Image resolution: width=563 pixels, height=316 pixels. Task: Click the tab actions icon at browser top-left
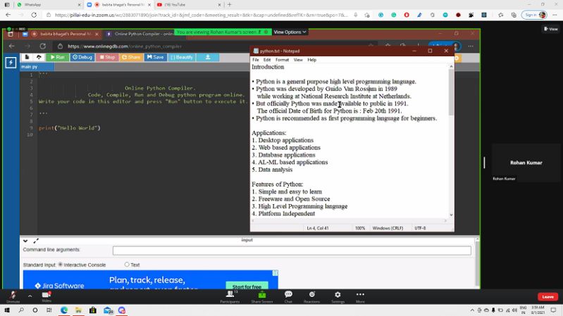7,5
